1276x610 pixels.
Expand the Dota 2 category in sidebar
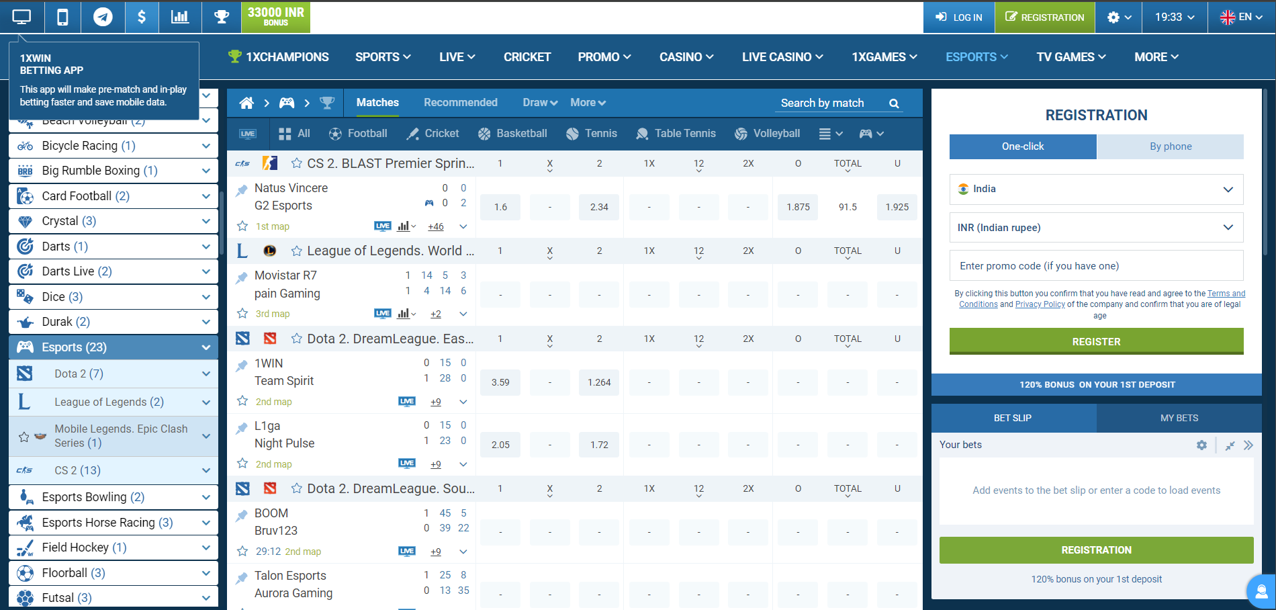point(206,374)
